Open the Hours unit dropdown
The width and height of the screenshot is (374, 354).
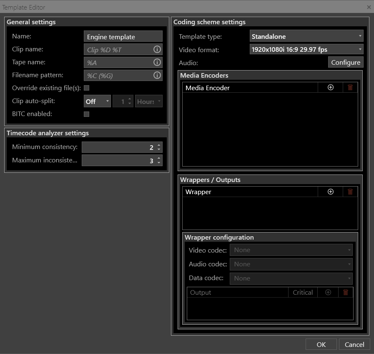click(149, 101)
